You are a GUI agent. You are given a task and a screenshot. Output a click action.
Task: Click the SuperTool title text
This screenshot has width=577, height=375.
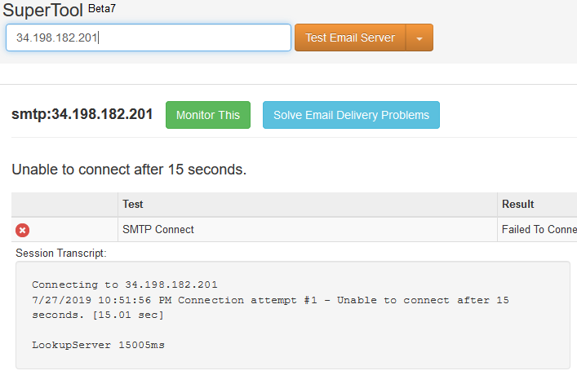click(x=42, y=10)
